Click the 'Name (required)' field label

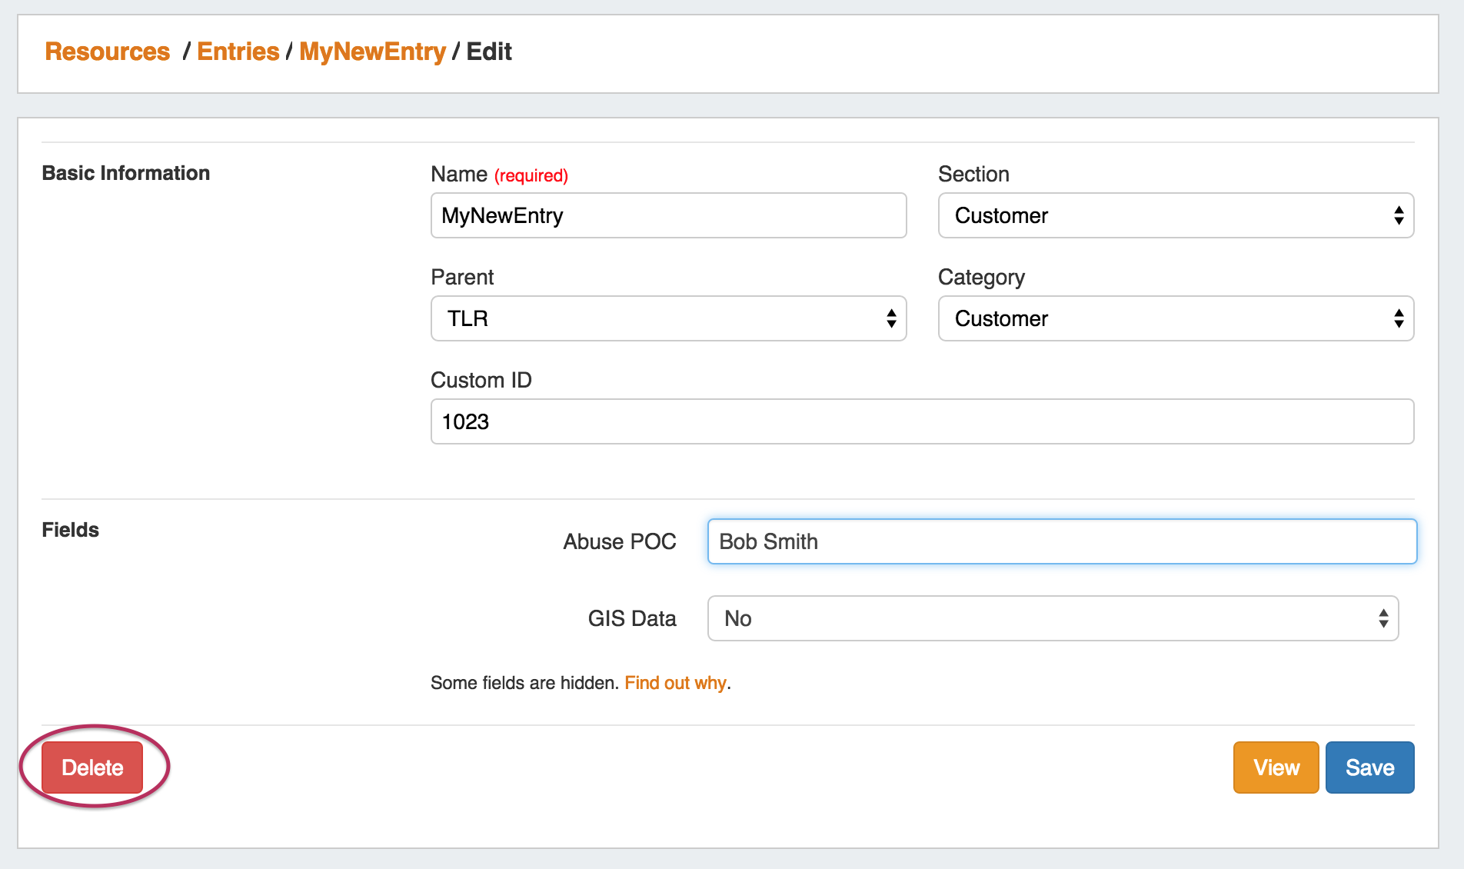coord(498,175)
